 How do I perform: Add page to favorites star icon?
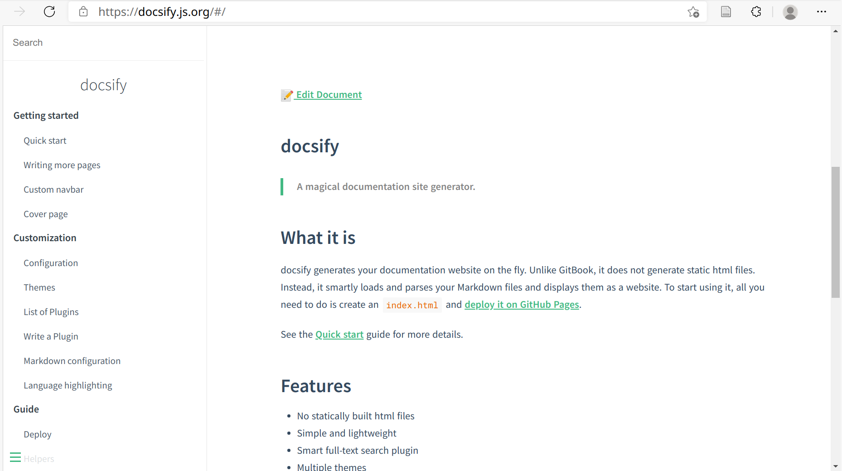pos(693,12)
